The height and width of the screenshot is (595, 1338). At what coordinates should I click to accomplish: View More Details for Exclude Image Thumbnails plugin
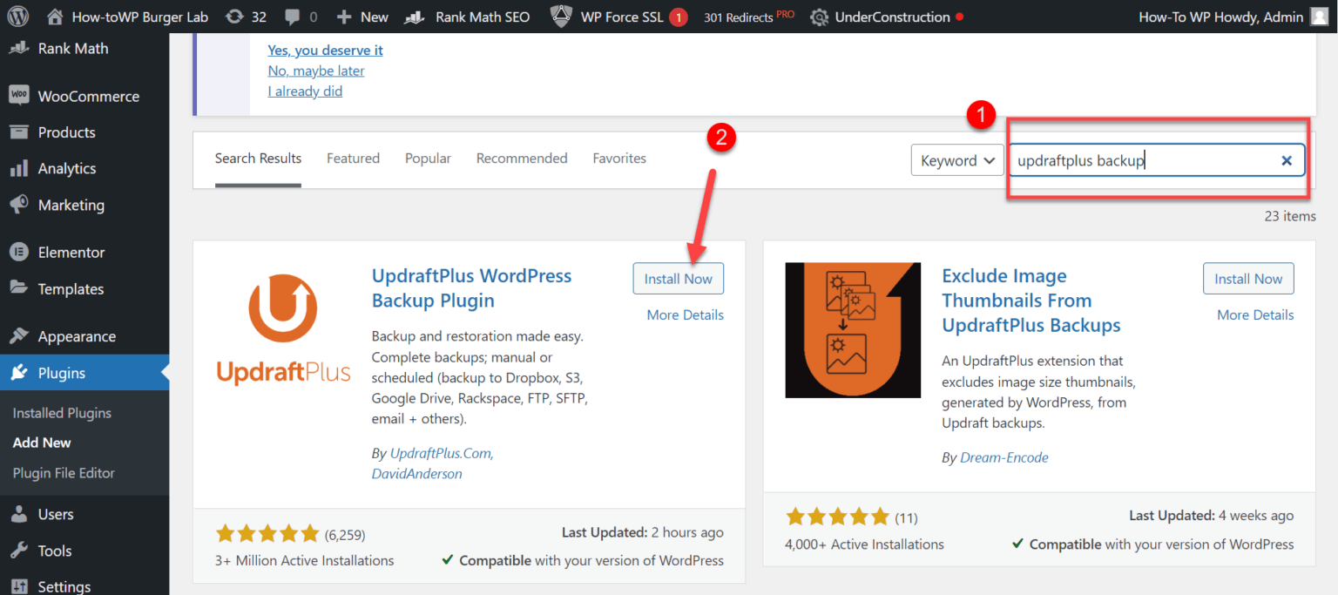point(1254,314)
